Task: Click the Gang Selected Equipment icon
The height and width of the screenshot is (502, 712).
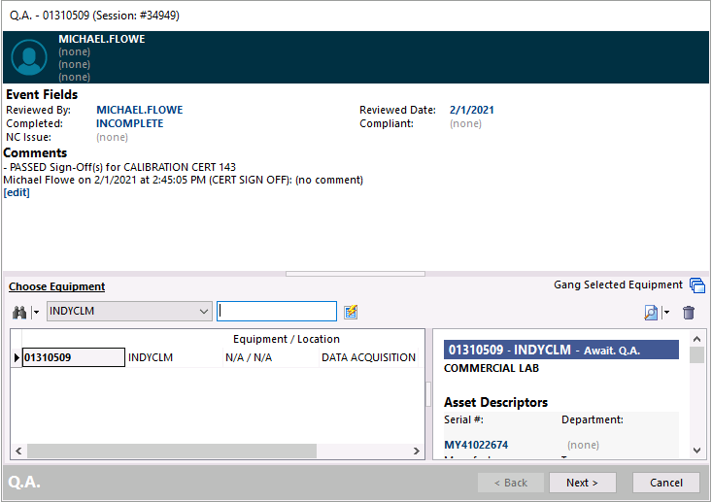Action: (x=696, y=285)
